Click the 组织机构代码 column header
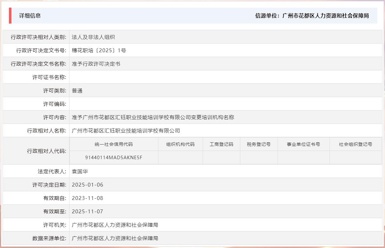The height and width of the screenshot is (248, 385). [x=180, y=144]
